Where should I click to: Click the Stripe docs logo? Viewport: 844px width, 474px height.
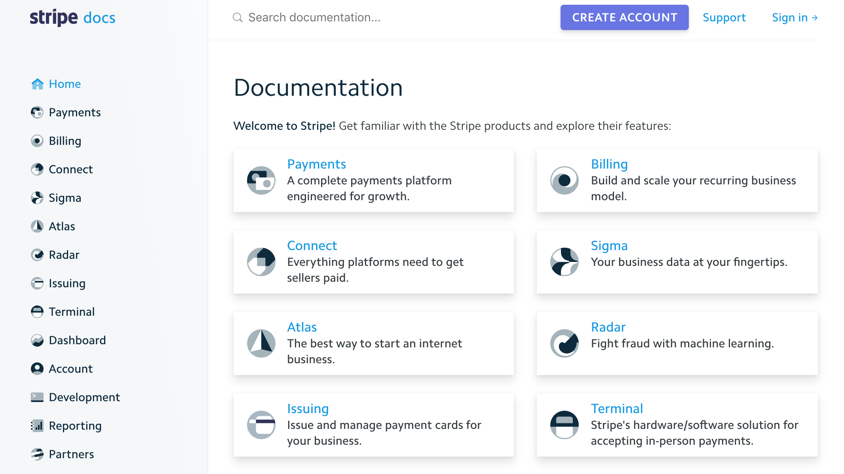(72, 18)
